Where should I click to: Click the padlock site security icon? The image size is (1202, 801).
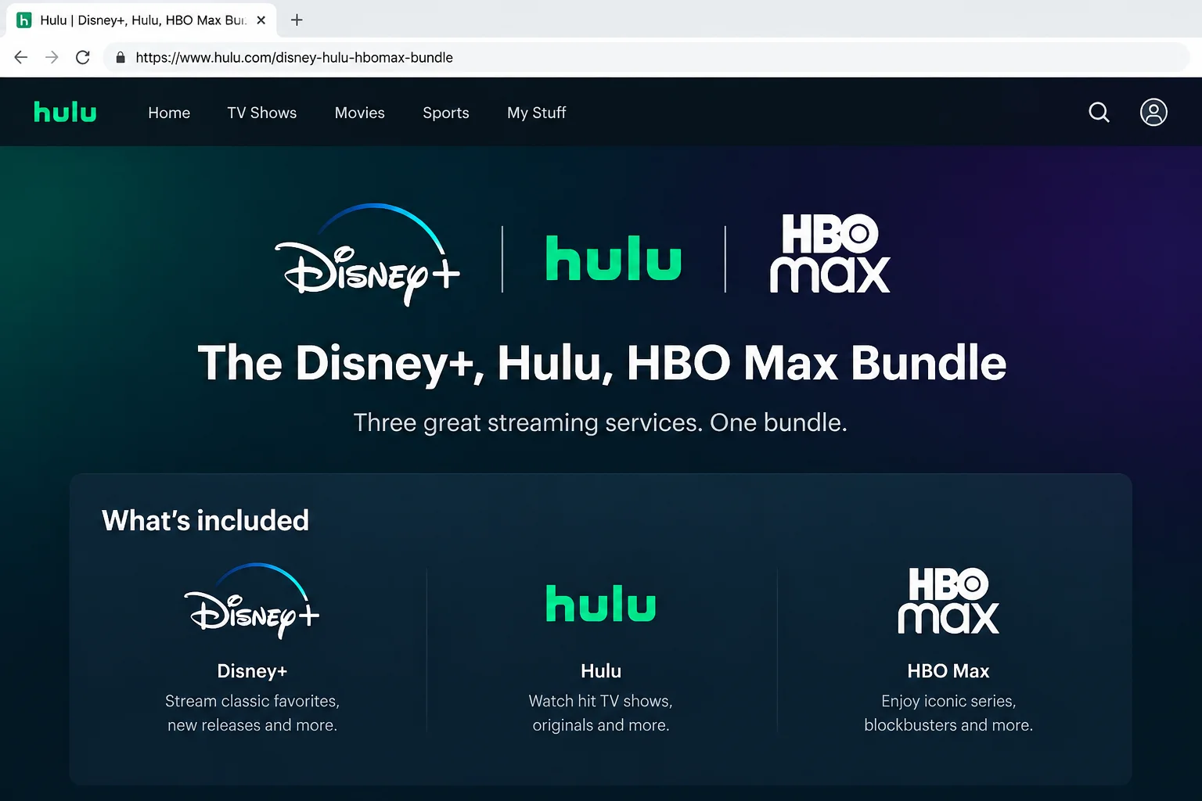point(121,57)
